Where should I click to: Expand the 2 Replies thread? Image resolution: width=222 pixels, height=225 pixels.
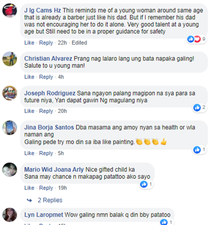(50, 200)
